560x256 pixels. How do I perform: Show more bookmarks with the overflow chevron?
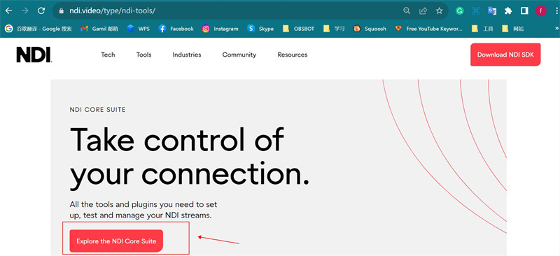click(x=556, y=29)
